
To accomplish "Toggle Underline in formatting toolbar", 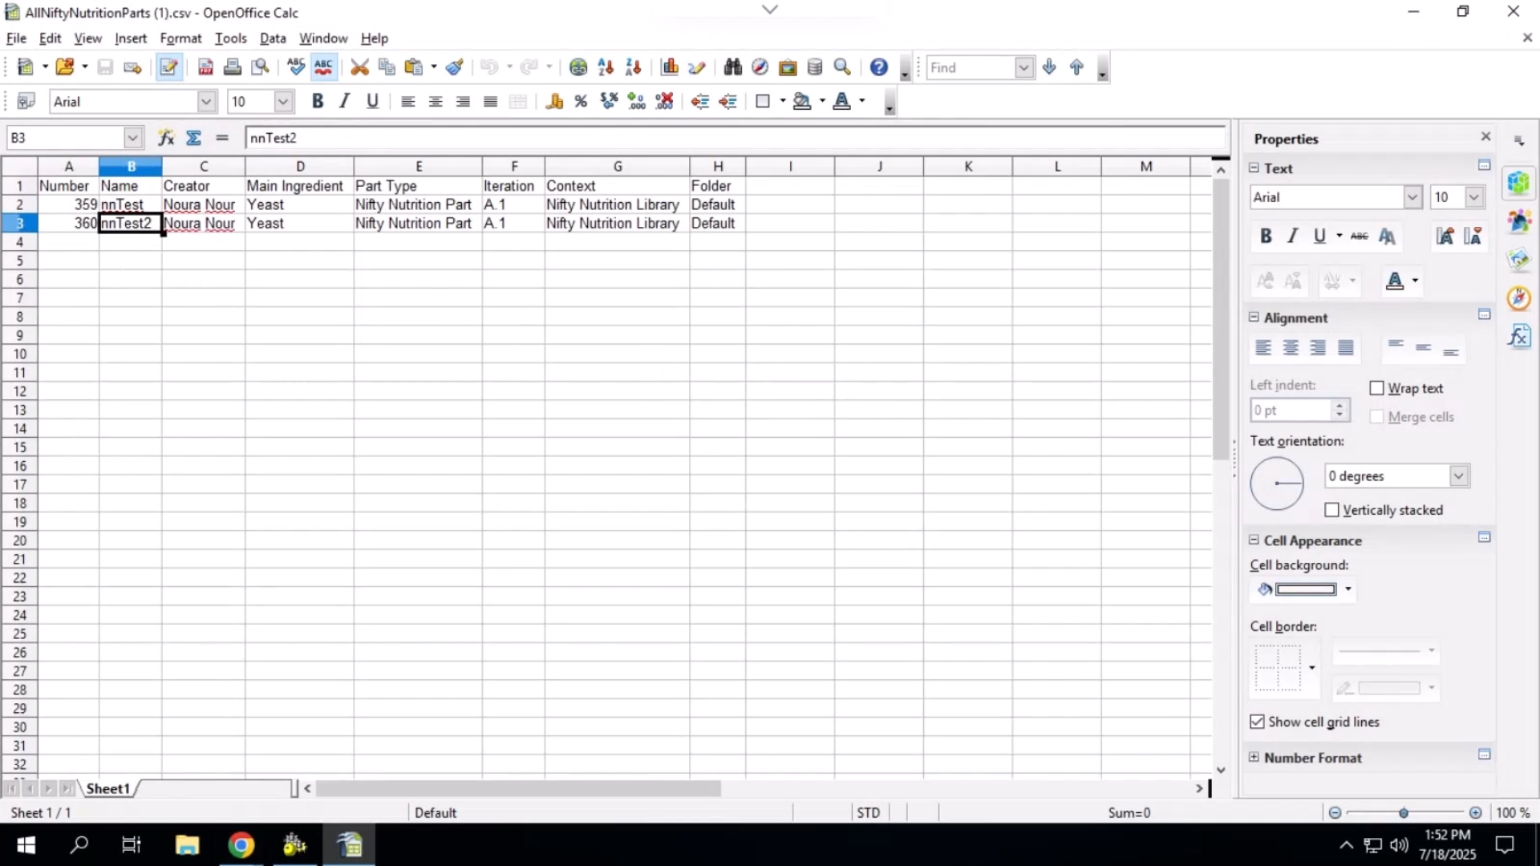I will click(372, 101).
